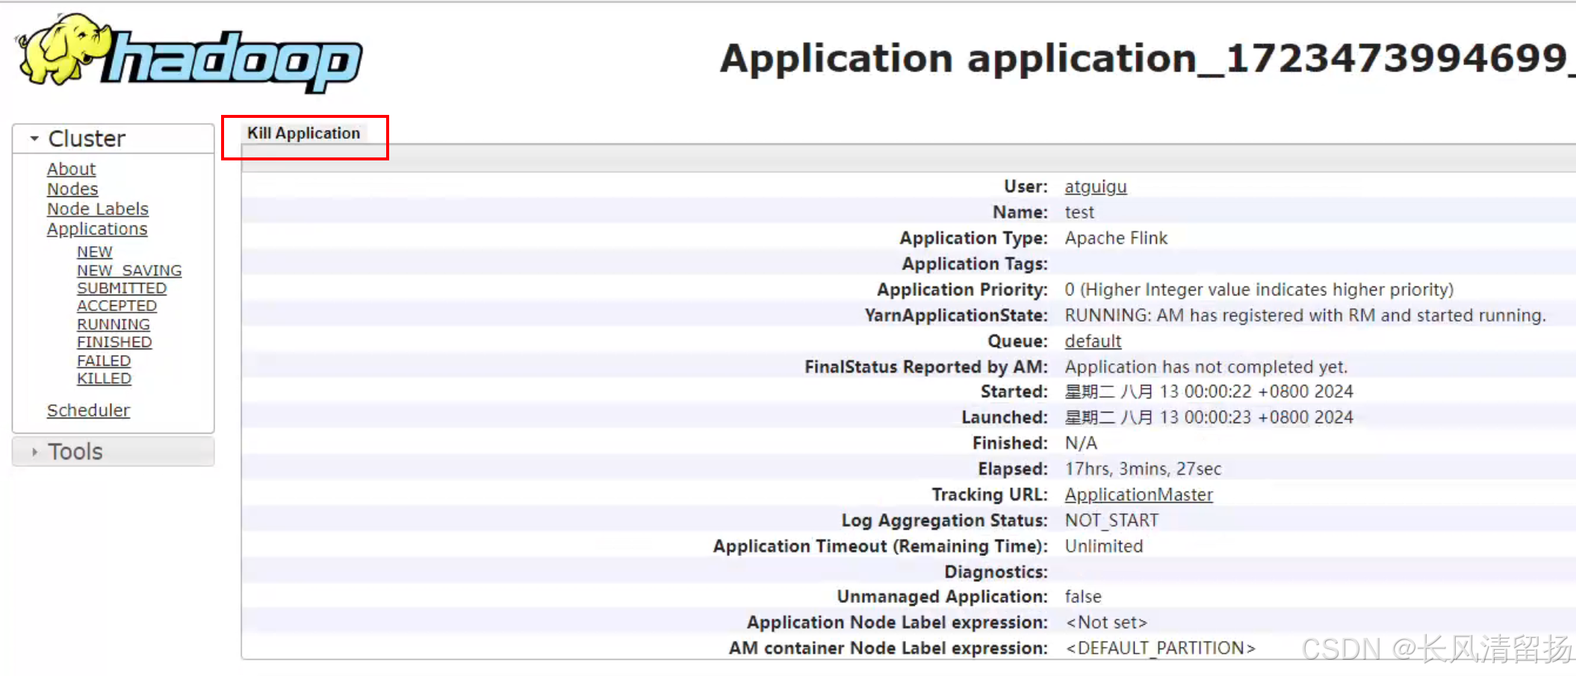Click the 'Unmanaged Application:' label

[x=943, y=597]
